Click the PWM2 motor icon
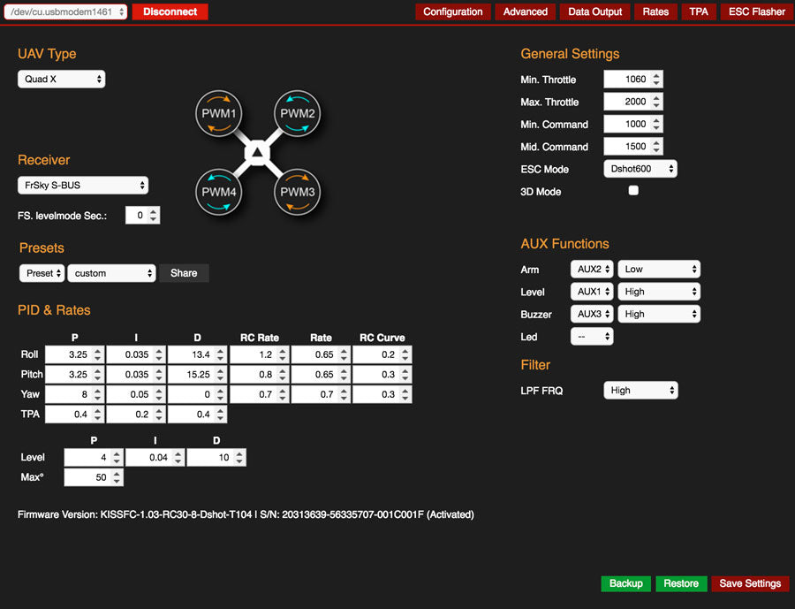 [298, 114]
